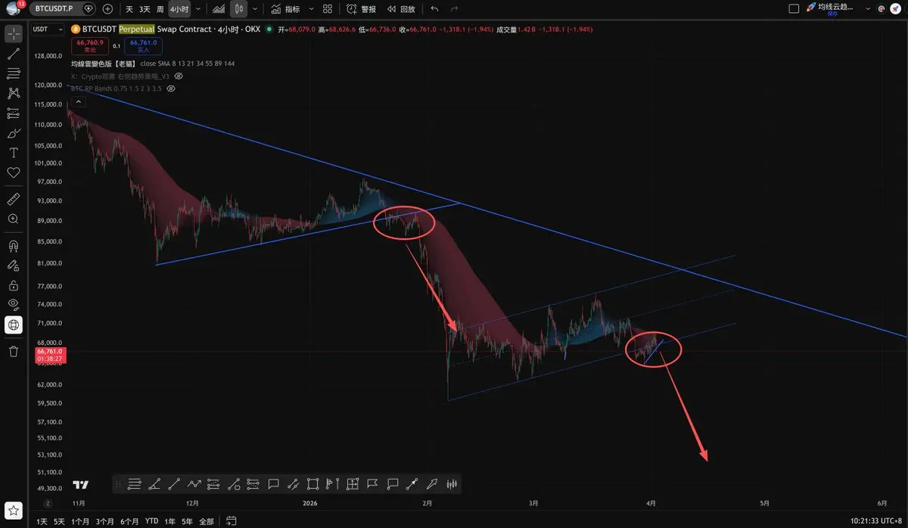Open favorites star at sidebar bottom
Viewport: 908px width, 528px height.
14,510
